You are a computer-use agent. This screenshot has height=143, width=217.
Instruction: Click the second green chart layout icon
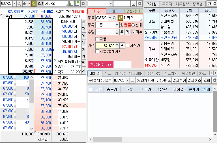click(x=77, y=4)
